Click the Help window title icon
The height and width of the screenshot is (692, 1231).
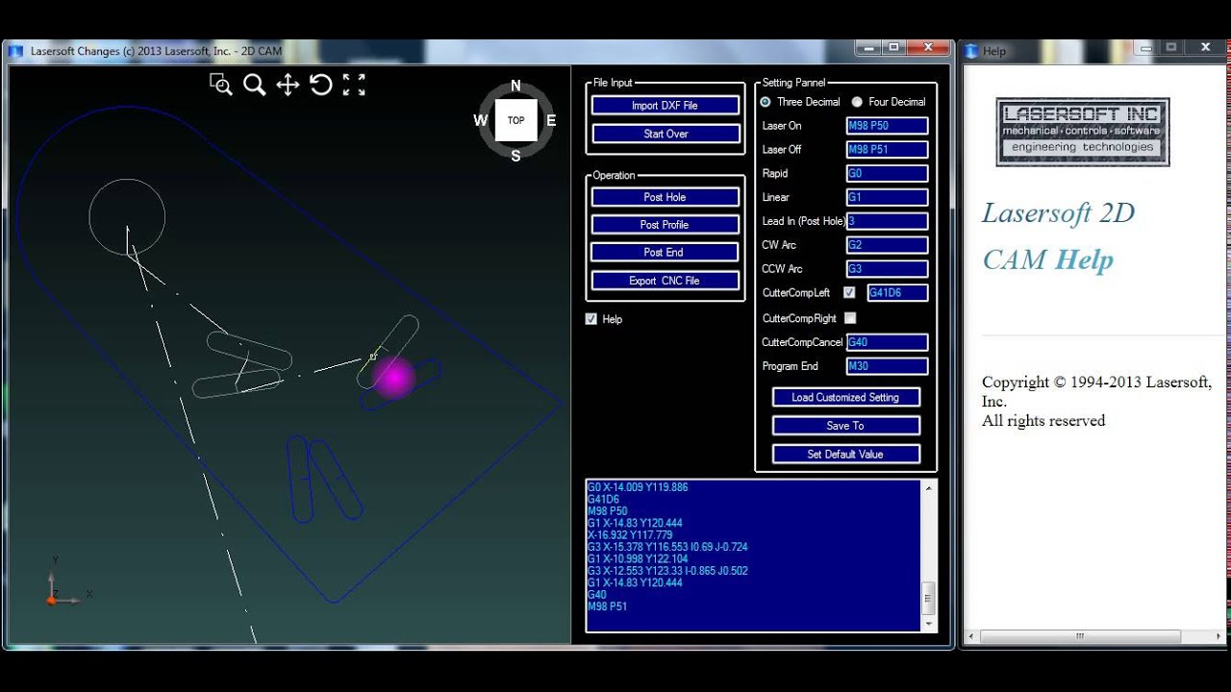pos(971,51)
